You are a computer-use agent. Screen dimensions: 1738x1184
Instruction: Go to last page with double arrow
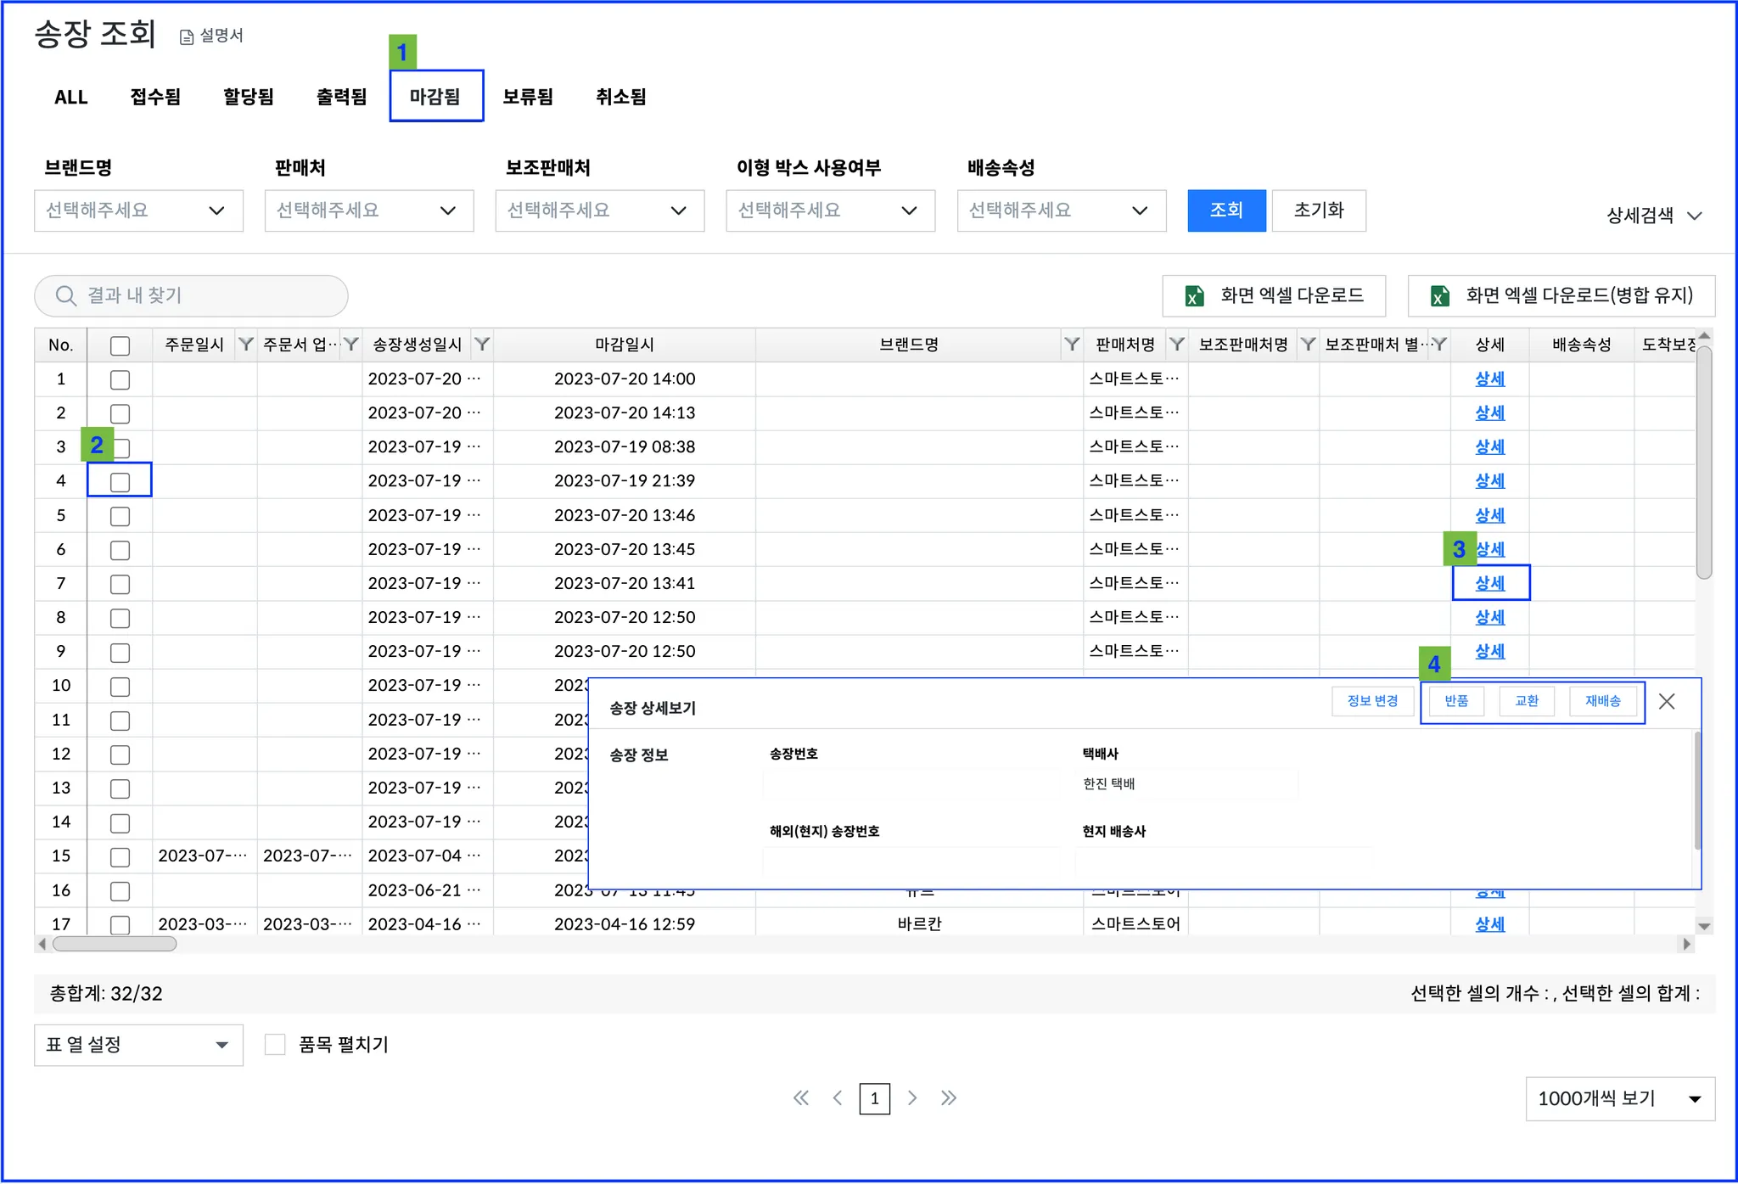pyautogui.click(x=949, y=1098)
